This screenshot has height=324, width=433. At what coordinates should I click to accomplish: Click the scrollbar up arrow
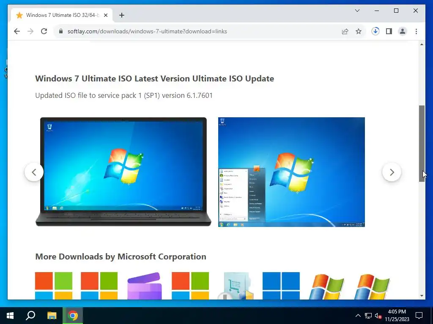[422, 44]
